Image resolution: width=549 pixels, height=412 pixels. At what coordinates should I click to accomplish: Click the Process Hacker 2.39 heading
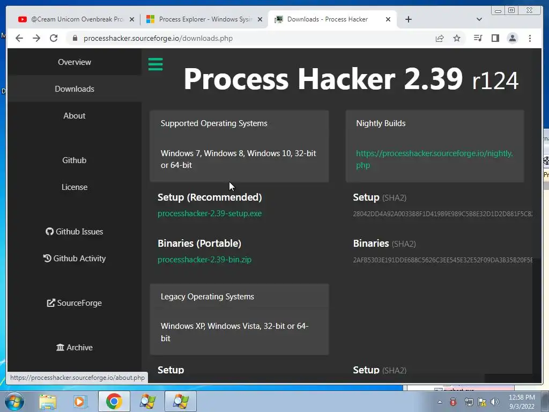coord(351,79)
